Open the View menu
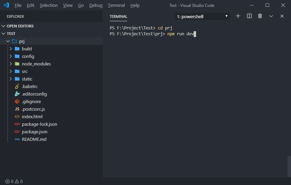The image size is (291, 185). point(68,5)
